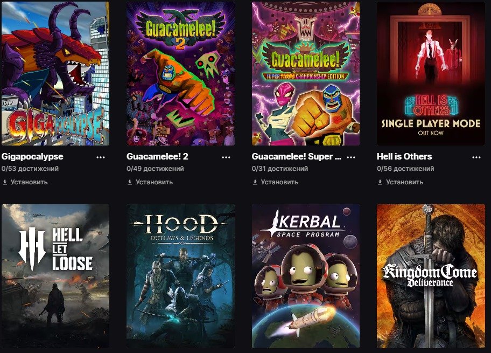Open Hood: Outlaws & Legends cover
Viewport: 491px width, 353px height.
pyautogui.click(x=180, y=276)
